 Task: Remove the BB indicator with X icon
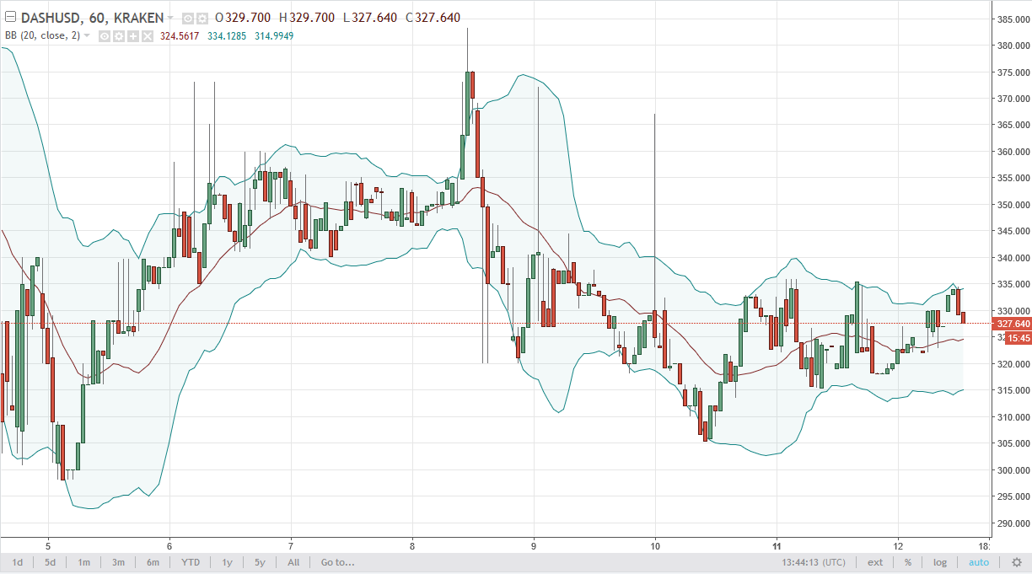(148, 35)
